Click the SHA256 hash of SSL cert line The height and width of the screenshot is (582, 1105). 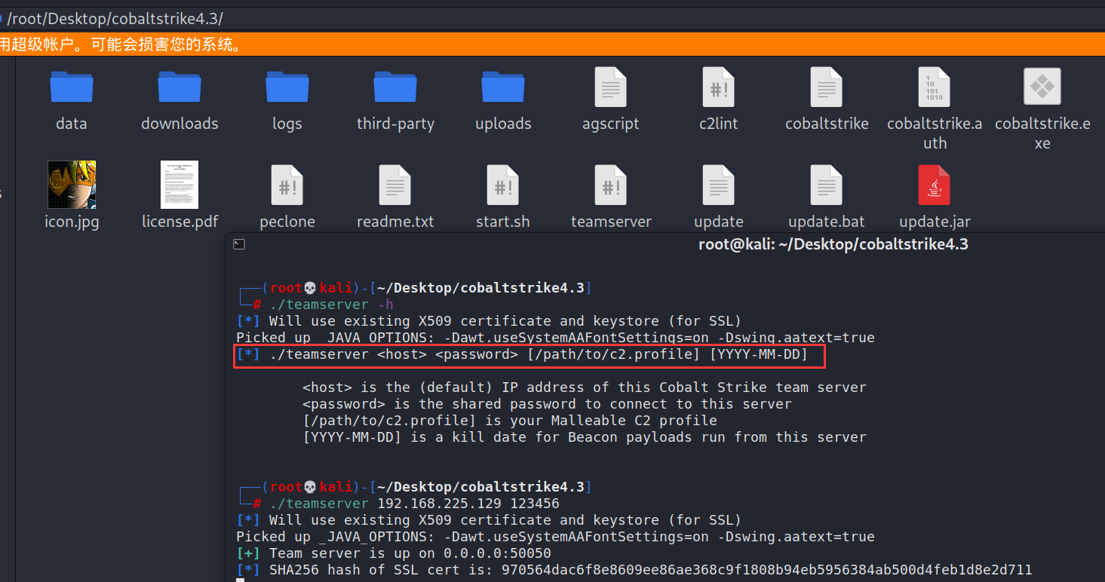(634, 570)
